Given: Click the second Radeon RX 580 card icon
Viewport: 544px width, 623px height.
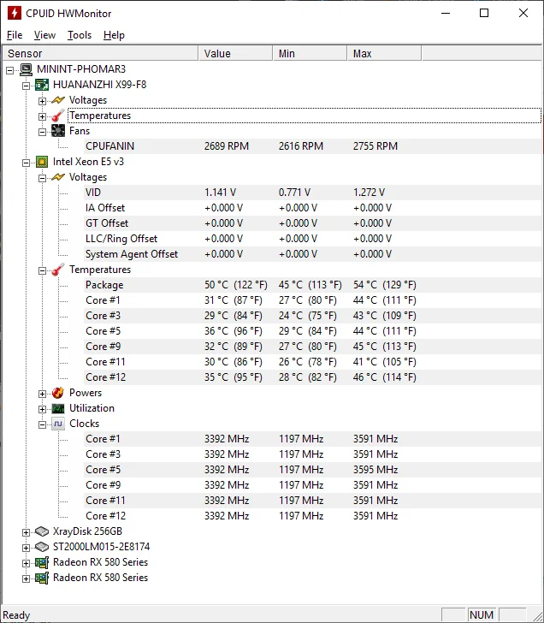Looking at the screenshot, I should pyautogui.click(x=42, y=578).
